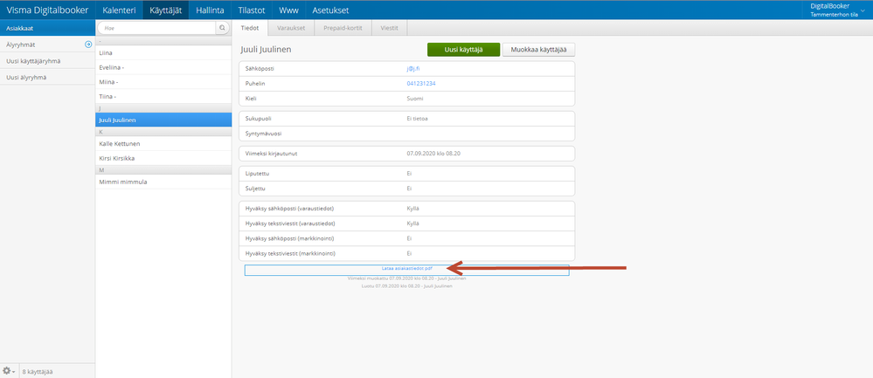Select user Kalle Kettunen
The width and height of the screenshot is (873, 378).
pos(163,143)
